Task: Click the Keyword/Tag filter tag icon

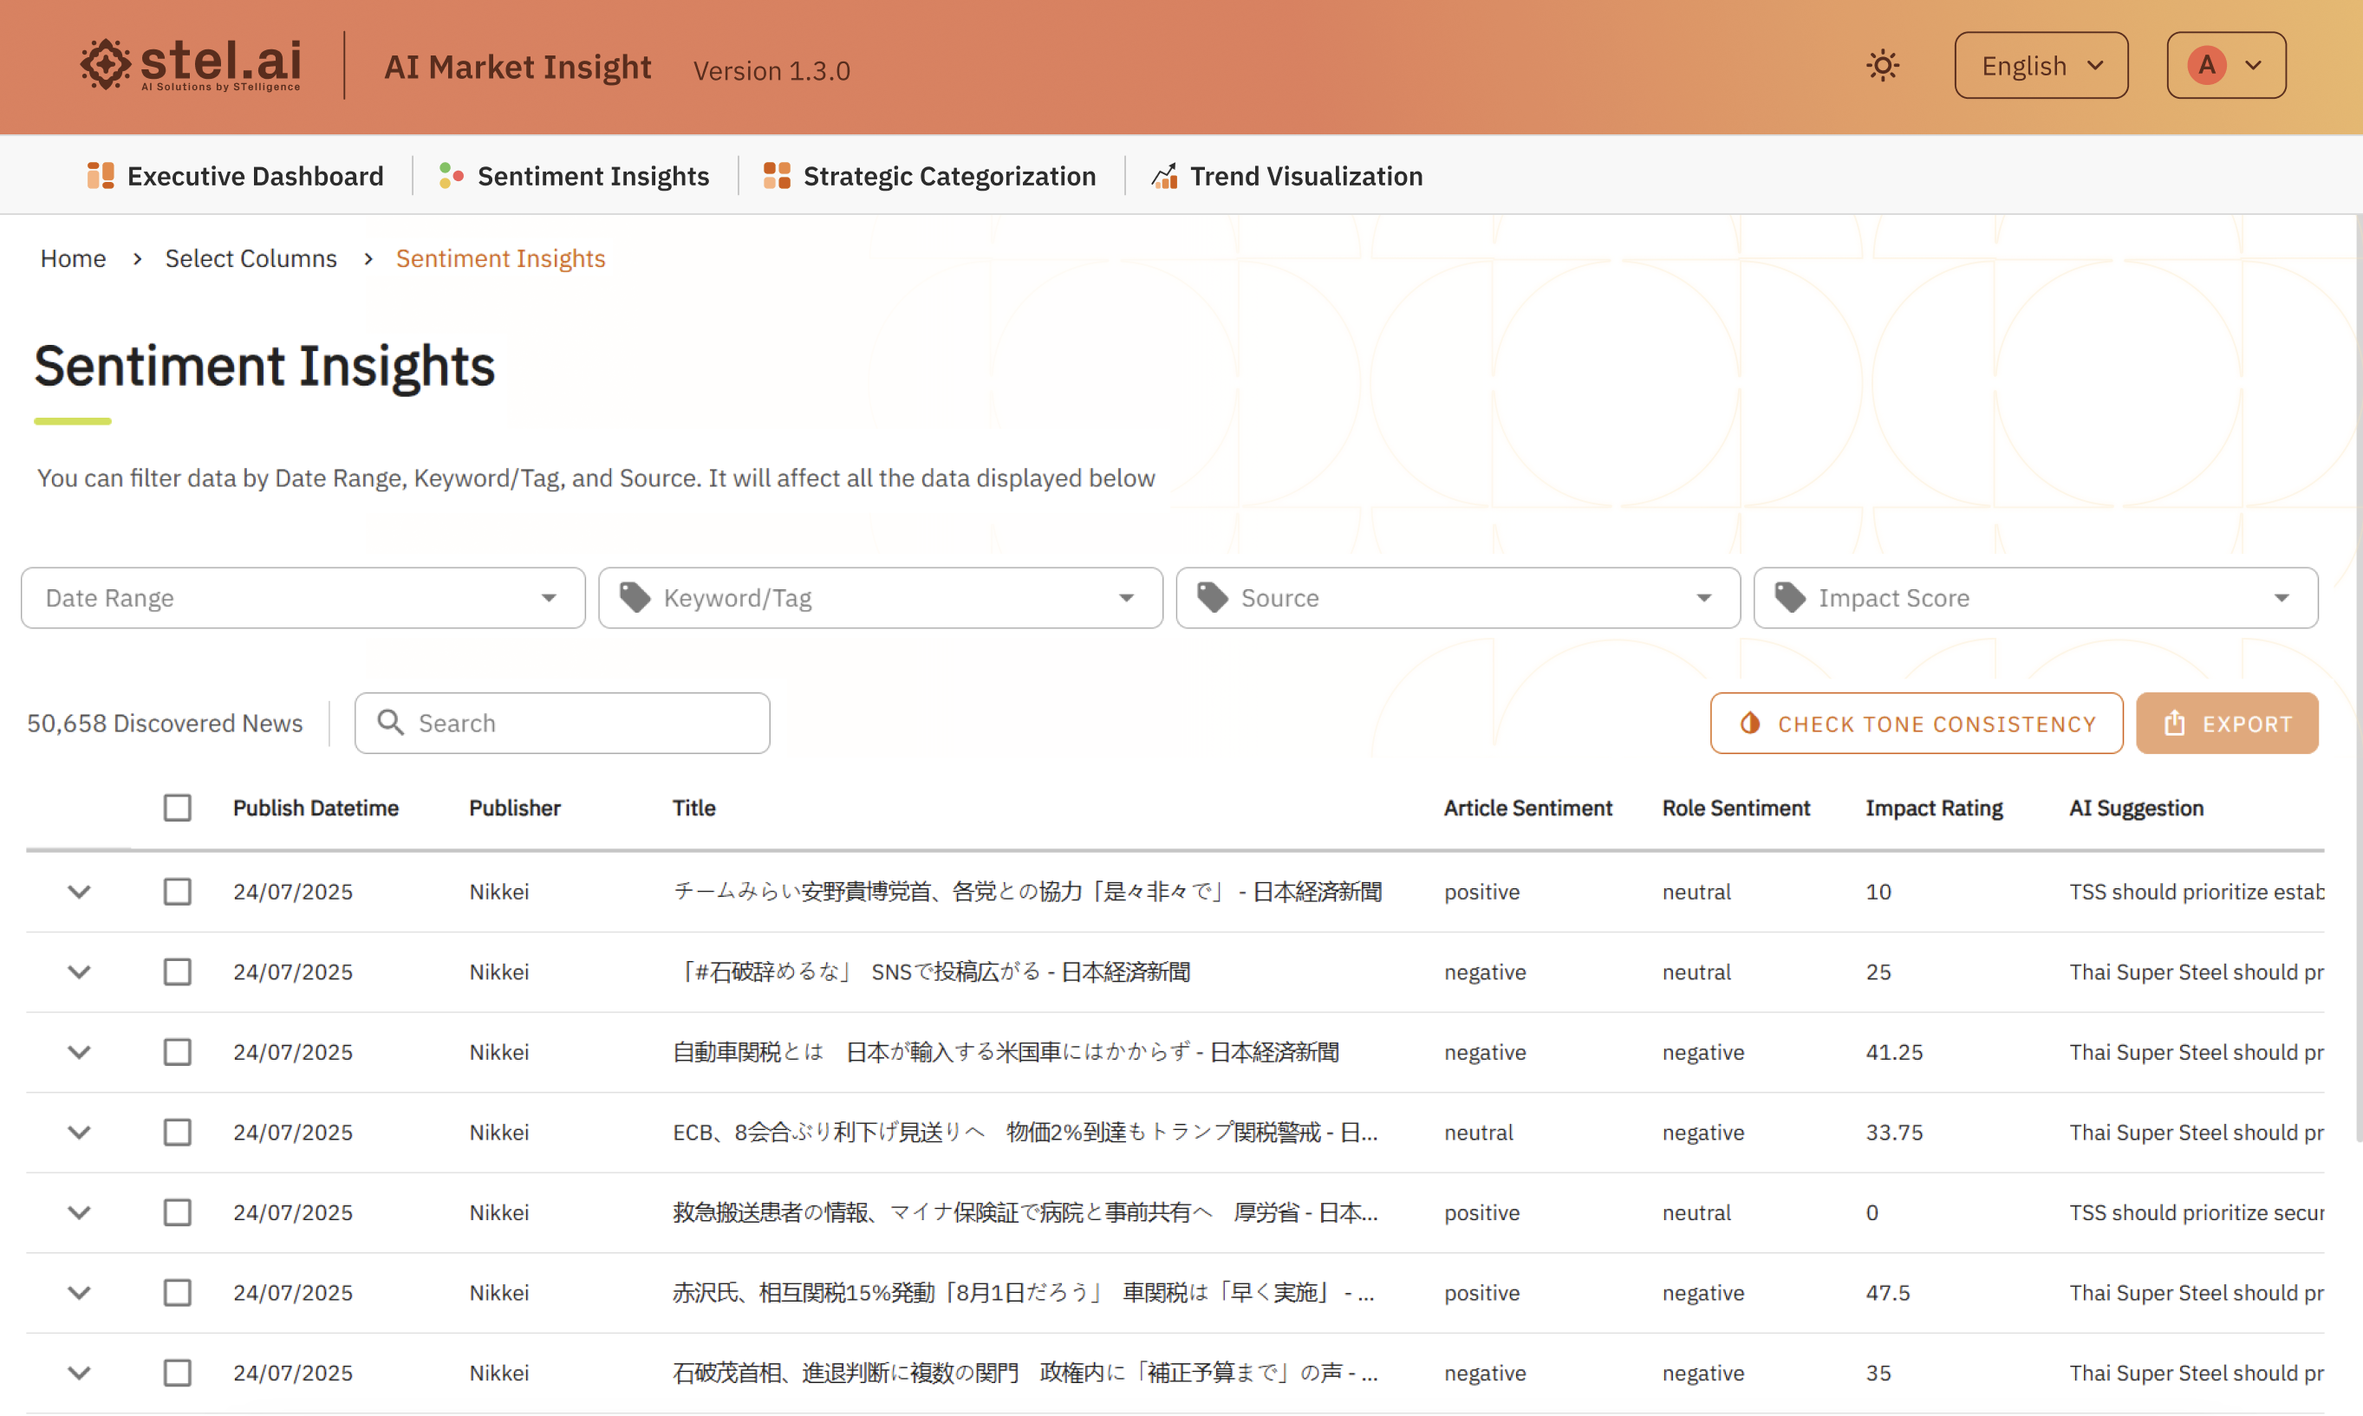Action: tap(635, 597)
